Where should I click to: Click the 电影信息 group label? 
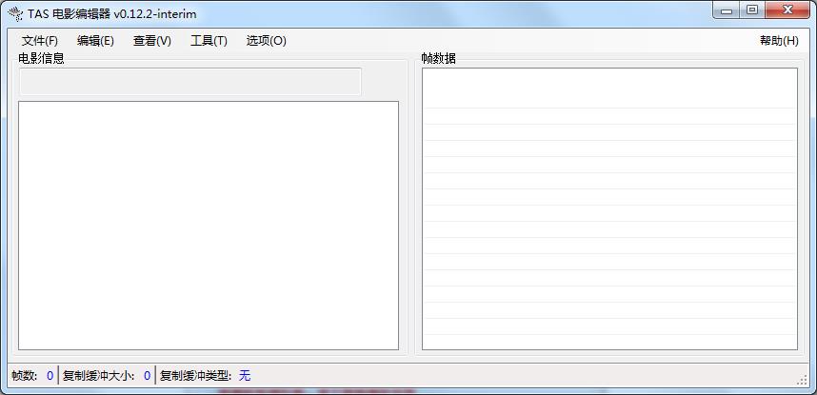(42, 58)
